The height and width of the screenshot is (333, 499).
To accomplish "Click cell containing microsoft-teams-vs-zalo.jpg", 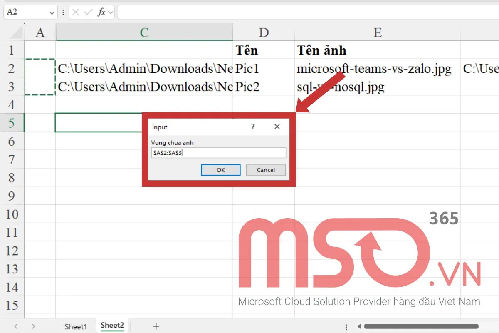I will pyautogui.click(x=374, y=69).
